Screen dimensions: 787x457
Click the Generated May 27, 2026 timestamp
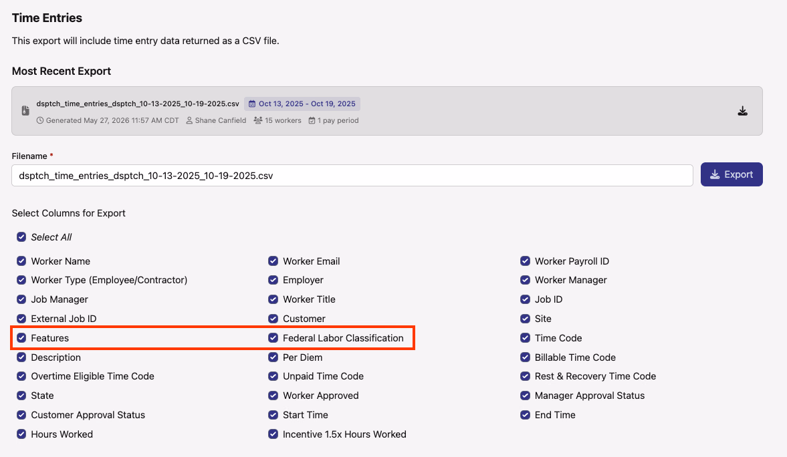pos(112,120)
